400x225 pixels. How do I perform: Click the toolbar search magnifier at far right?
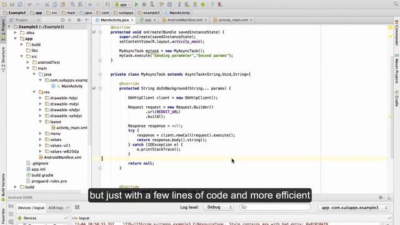coord(396,4)
